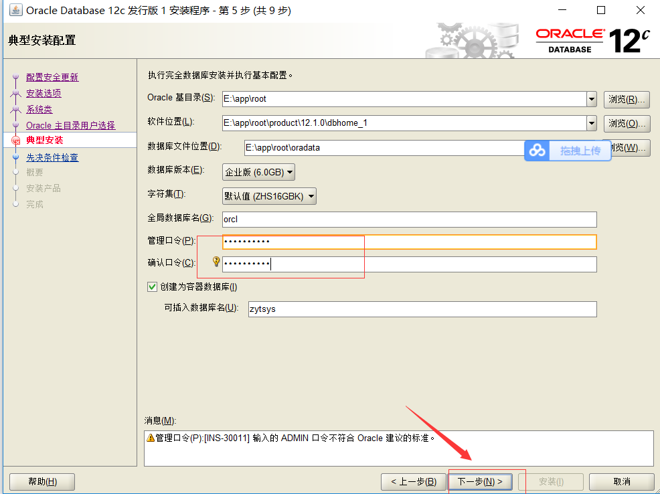This screenshot has height=494, width=660.
Task: Click 浏览(R) button for base directory
Action: pos(627,99)
